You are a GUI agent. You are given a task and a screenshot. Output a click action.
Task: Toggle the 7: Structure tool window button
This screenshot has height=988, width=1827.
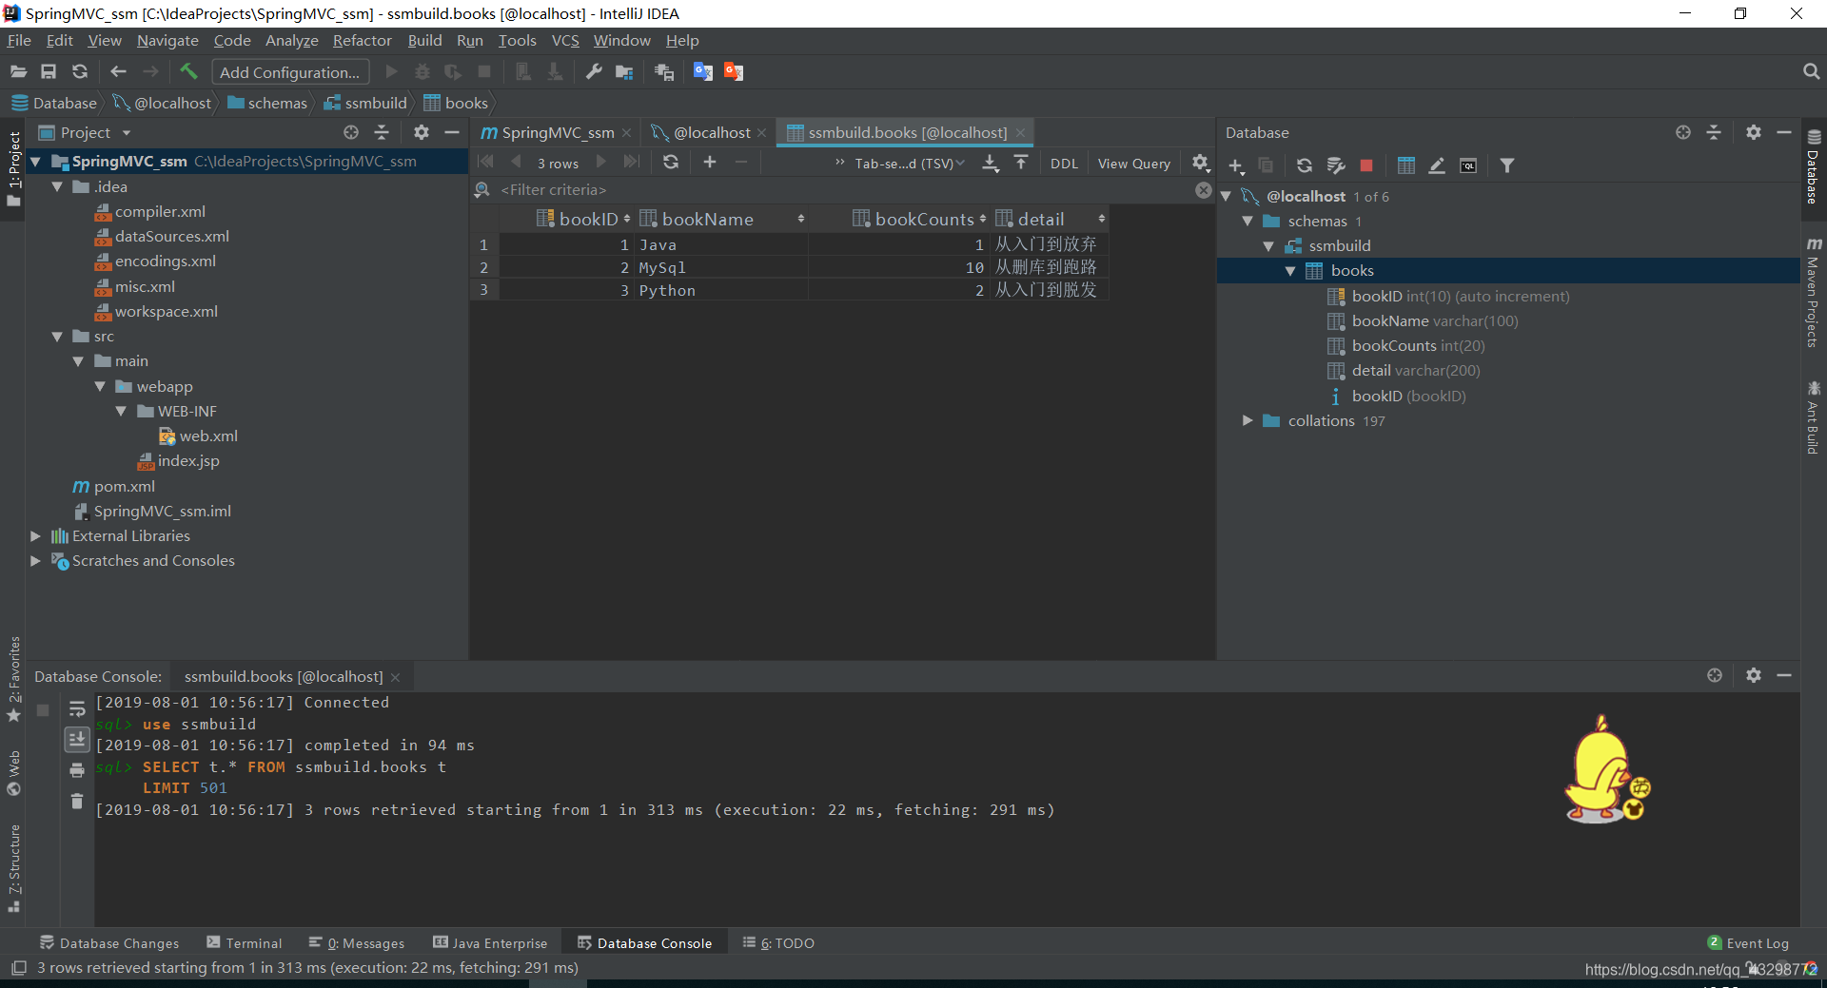(x=13, y=867)
